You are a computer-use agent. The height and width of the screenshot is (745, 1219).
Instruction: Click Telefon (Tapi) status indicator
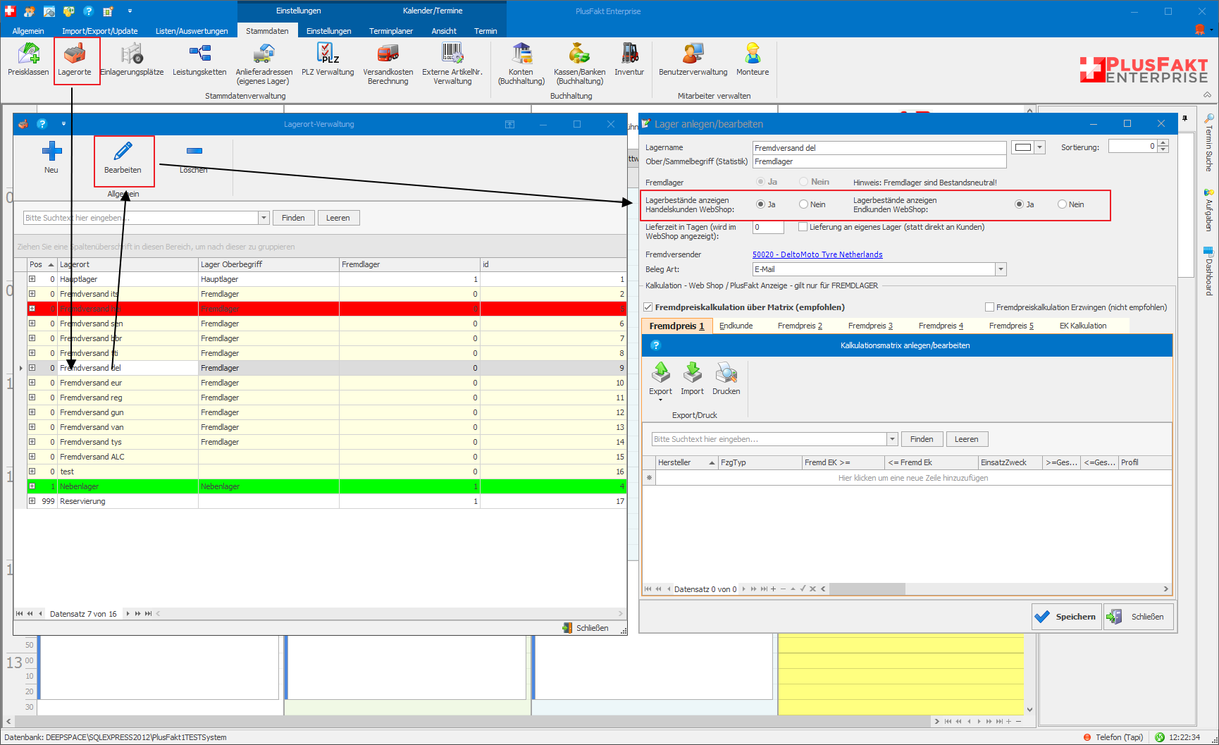click(x=1113, y=737)
